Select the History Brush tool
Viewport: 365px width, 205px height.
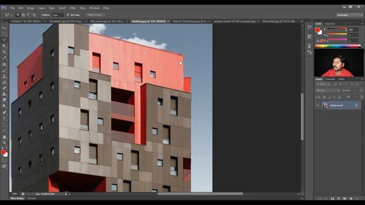tap(4, 82)
